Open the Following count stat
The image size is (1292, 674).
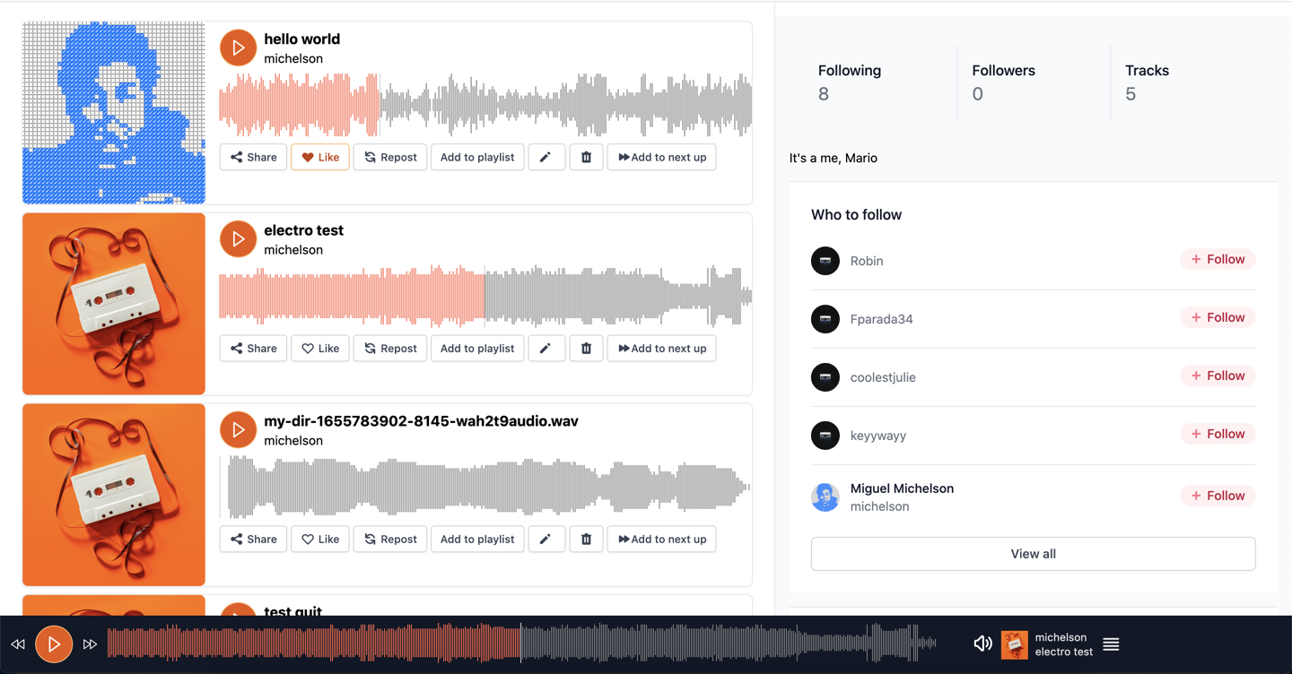pyautogui.click(x=850, y=82)
